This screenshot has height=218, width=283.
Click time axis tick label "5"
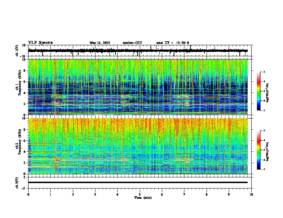coord(140,194)
